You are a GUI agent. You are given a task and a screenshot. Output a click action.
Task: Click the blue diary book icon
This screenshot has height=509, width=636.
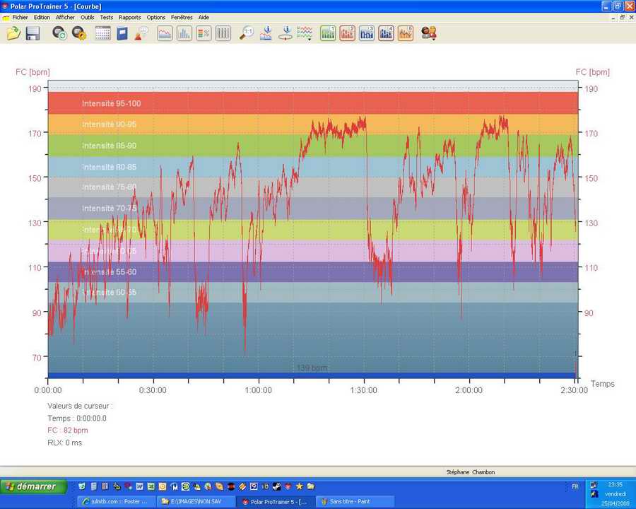[122, 33]
